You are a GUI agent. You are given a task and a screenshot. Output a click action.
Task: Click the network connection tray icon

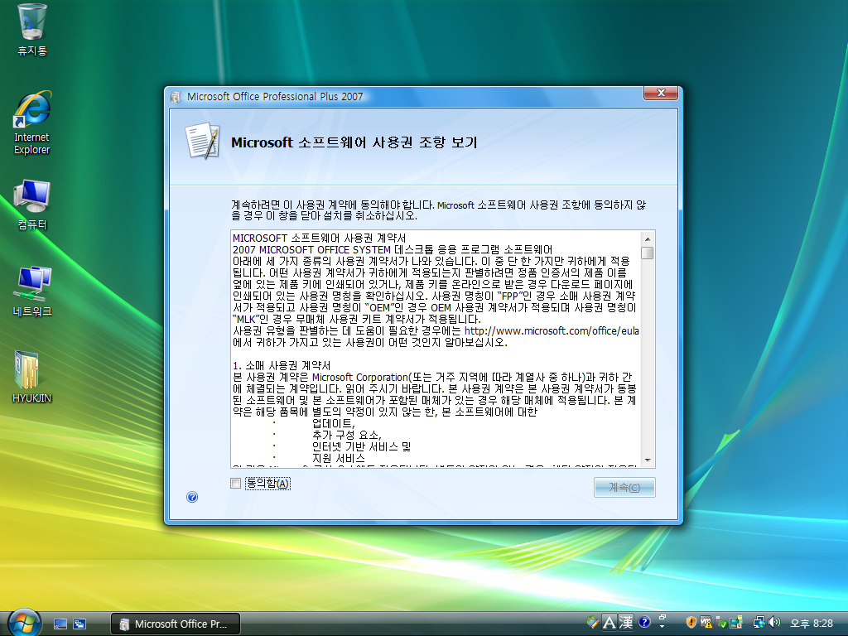pyautogui.click(x=759, y=623)
